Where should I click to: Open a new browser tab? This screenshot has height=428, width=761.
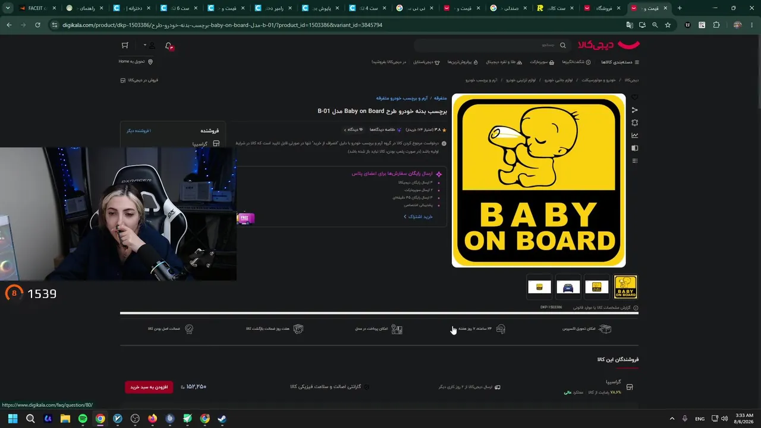click(680, 8)
